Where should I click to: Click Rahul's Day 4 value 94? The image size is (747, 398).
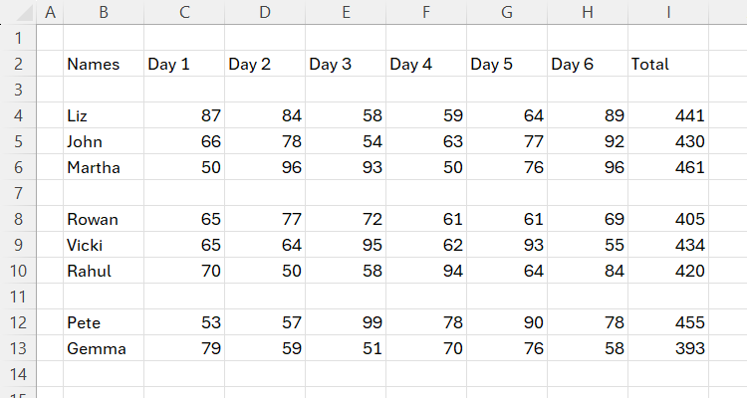(425, 271)
